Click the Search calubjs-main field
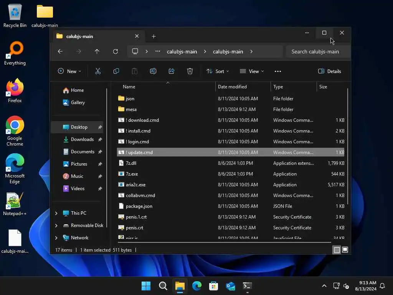Image resolution: width=393 pixels, height=295 pixels. [318, 52]
